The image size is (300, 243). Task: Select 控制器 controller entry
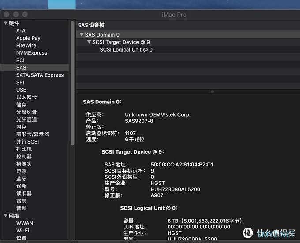tap(24, 157)
